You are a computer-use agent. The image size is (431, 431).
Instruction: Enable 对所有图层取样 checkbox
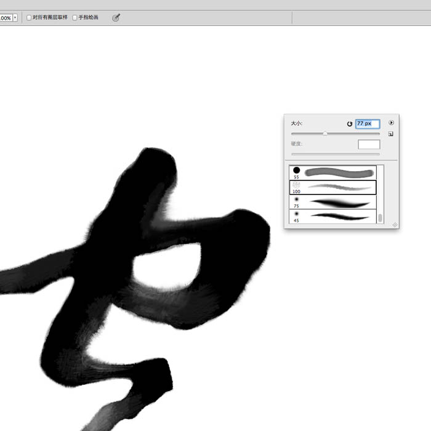click(x=29, y=18)
